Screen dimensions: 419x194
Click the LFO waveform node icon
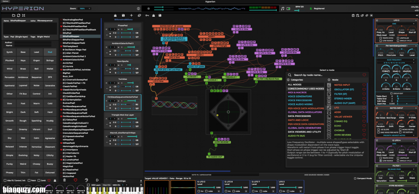pyautogui.click(x=329, y=107)
